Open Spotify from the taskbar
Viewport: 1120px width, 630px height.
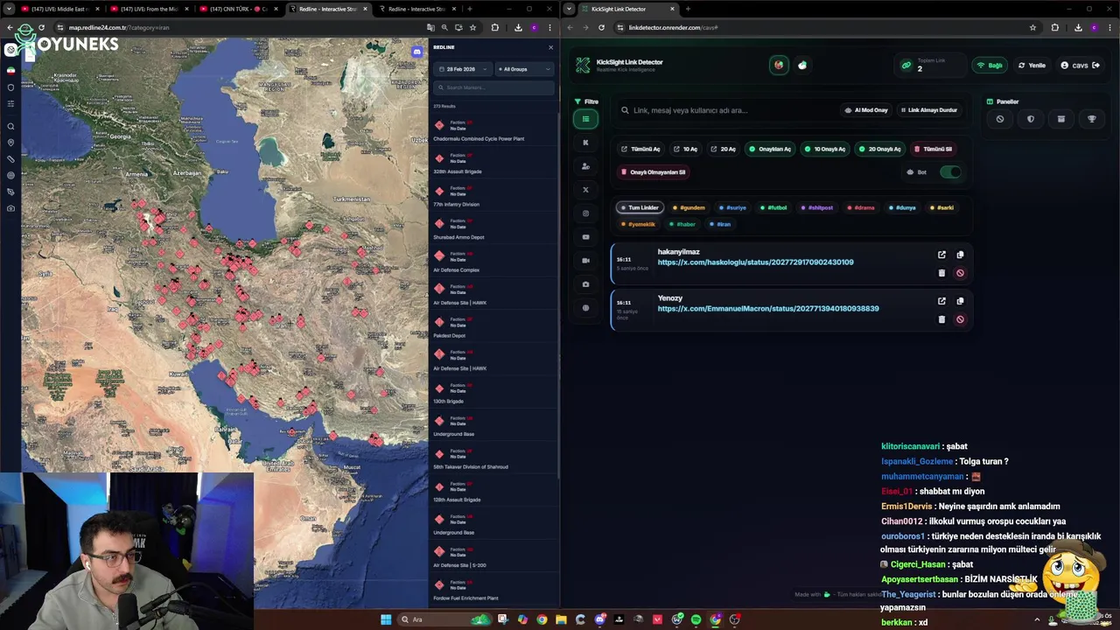pos(696,619)
